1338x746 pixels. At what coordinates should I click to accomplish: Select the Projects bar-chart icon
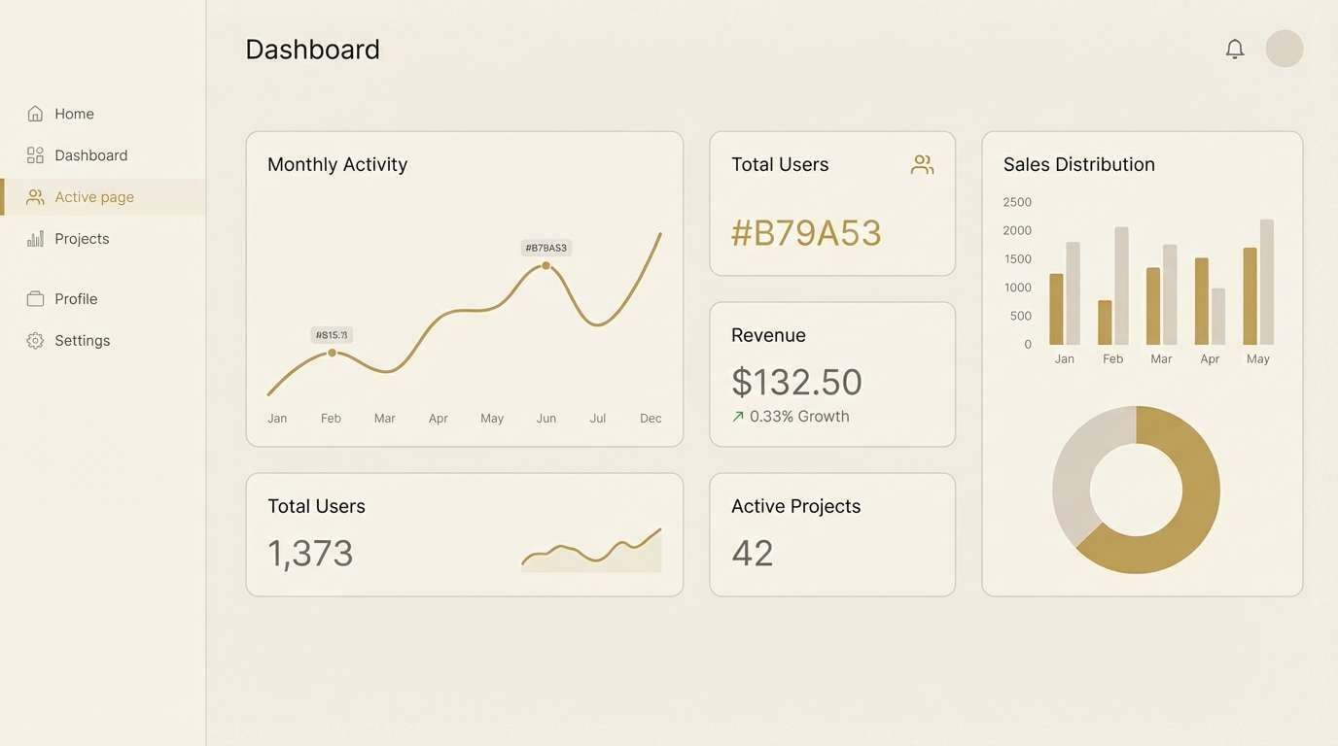35,238
